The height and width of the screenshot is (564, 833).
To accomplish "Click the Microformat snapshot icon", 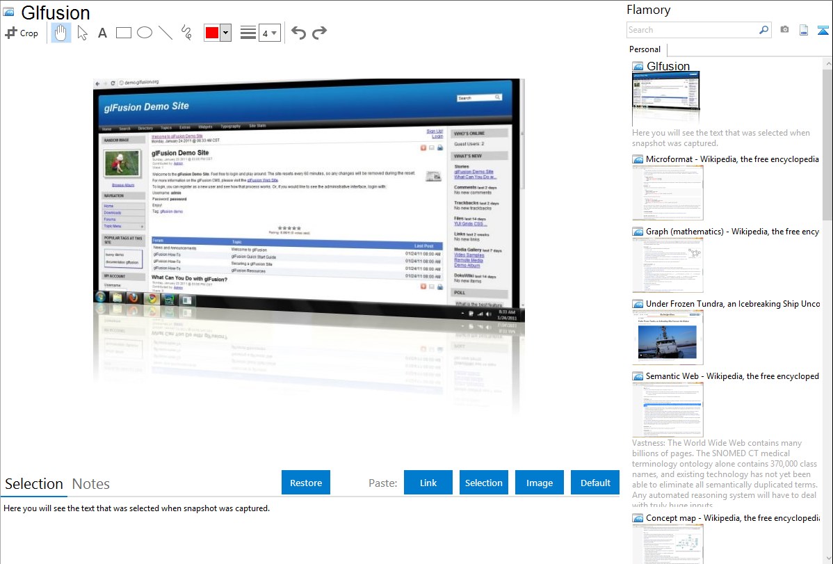I will pyautogui.click(x=638, y=159).
